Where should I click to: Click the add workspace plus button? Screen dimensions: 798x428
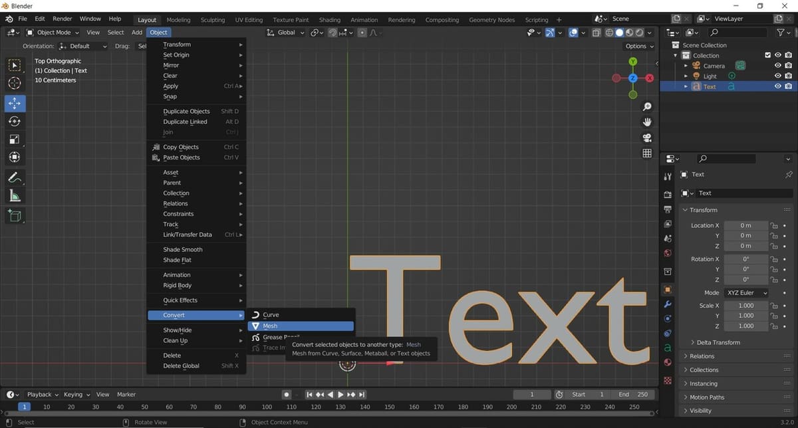[x=559, y=20]
